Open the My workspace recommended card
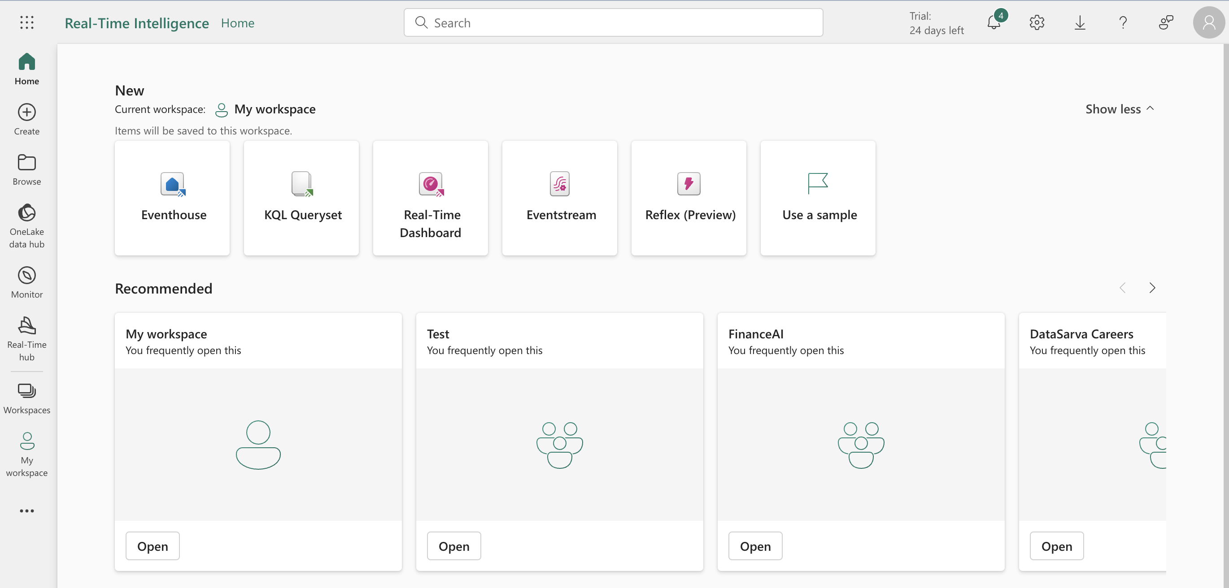This screenshot has width=1229, height=588. (x=153, y=546)
